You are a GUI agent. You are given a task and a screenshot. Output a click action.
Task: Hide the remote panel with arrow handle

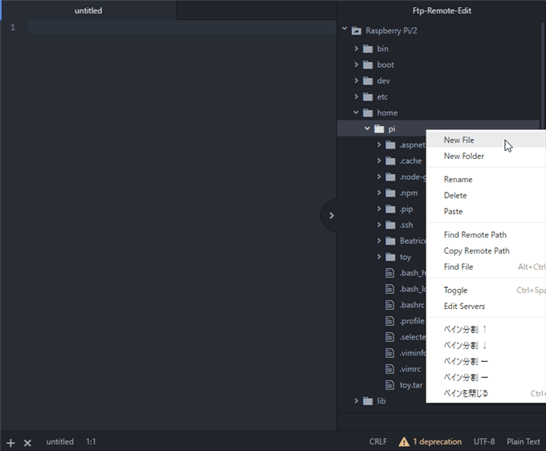click(x=329, y=216)
